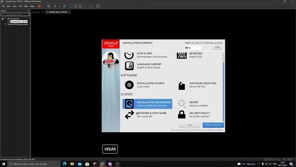
Task: Open Keyboard layout settings
Action: pyautogui.click(x=191, y=55)
